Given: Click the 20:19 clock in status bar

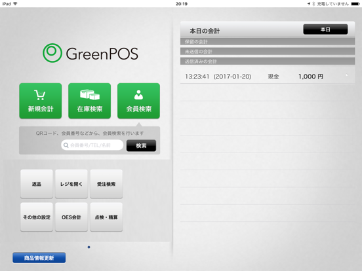Looking at the screenshot, I should (x=182, y=4).
